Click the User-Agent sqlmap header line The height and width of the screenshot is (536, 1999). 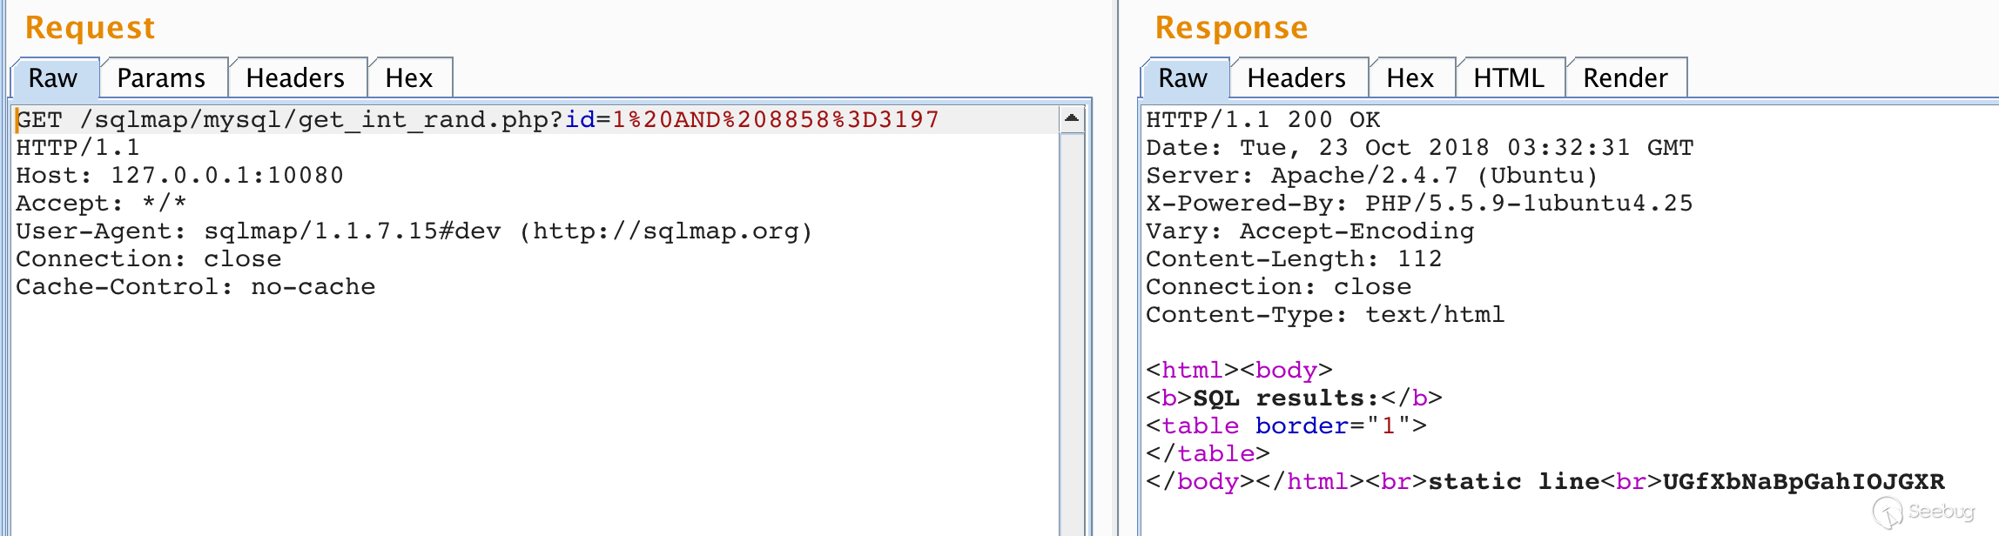tap(414, 231)
